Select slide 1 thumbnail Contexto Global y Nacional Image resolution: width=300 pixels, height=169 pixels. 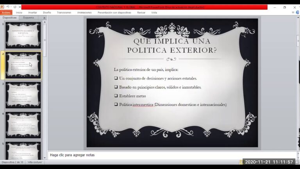pos(23,35)
